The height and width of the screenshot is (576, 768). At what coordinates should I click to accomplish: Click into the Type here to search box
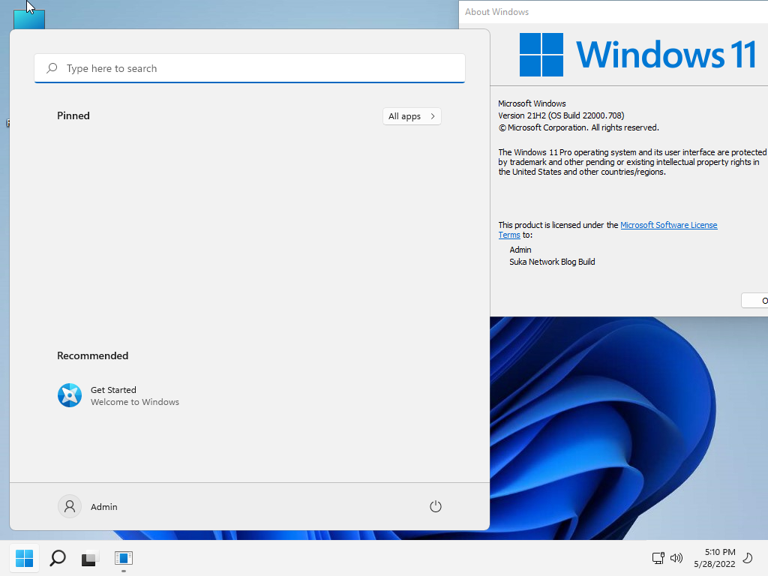click(x=249, y=68)
